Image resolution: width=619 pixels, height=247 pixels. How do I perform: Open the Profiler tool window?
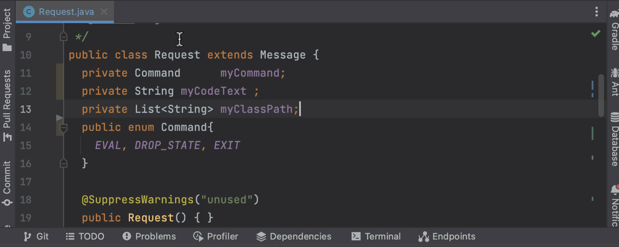point(216,237)
